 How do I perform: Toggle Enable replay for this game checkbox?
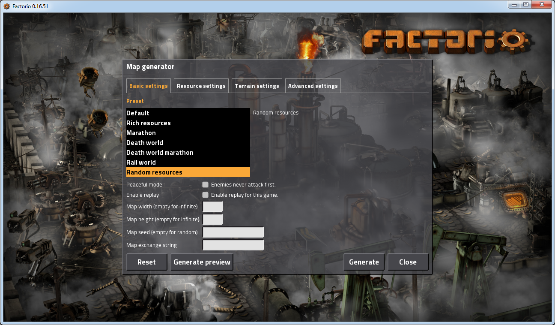[206, 195]
